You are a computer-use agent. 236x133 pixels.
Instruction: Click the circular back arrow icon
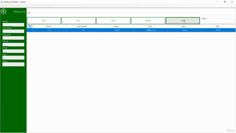[4, 11]
